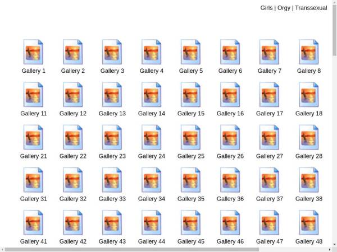
Task: Follow the Orgy category link
Action: 284,8
